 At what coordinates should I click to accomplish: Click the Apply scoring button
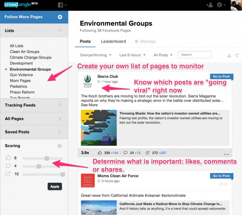coord(54,187)
